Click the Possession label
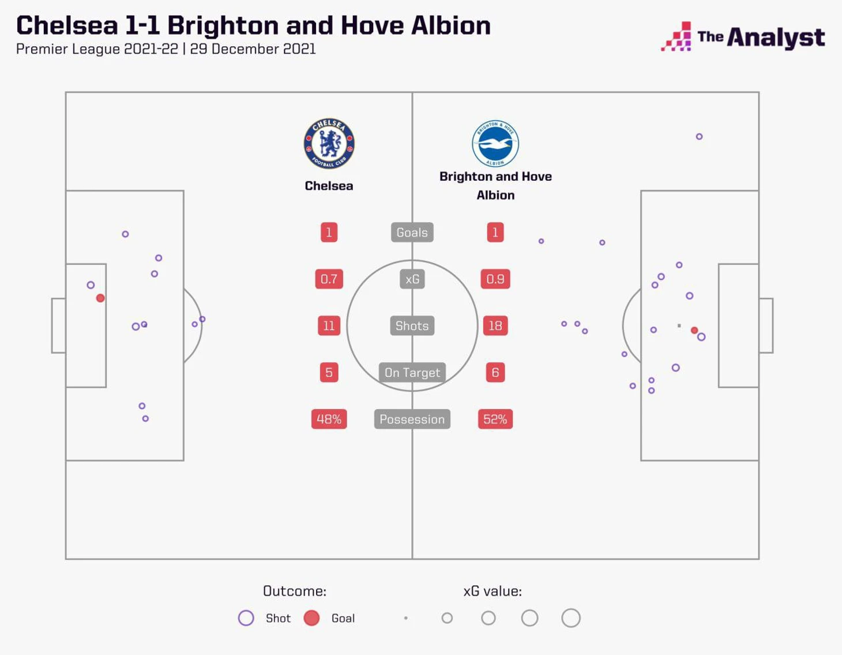The image size is (842, 655). 412,420
